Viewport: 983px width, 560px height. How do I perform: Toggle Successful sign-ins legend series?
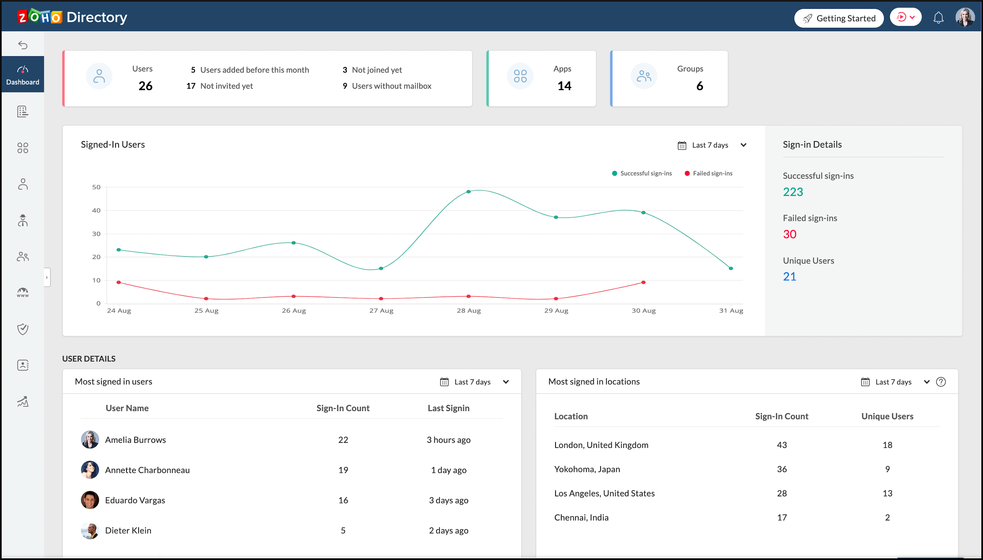click(x=642, y=173)
